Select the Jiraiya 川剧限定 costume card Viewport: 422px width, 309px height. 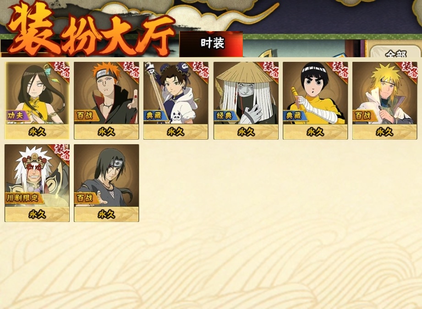(x=37, y=183)
